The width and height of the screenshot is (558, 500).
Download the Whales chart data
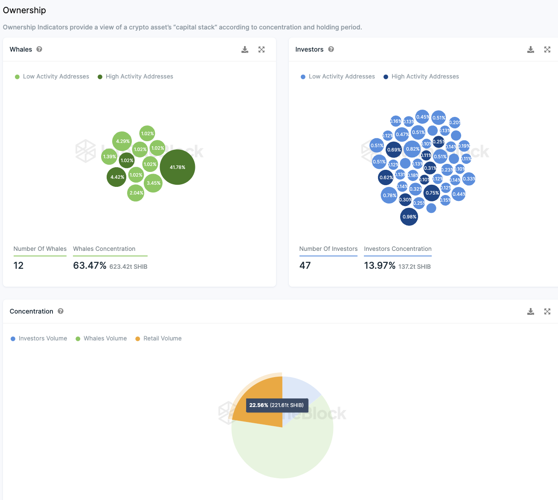(245, 49)
